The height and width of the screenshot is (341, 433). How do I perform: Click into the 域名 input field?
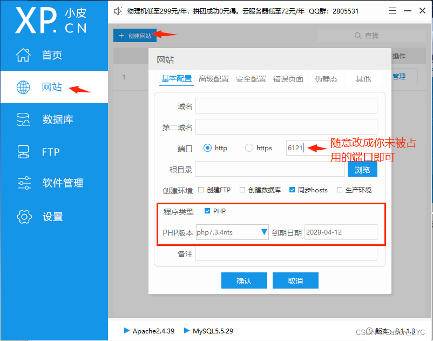coord(286,106)
